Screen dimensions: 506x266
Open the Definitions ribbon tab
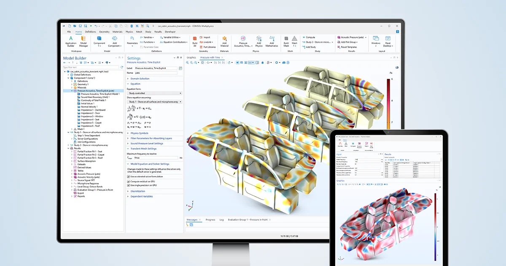90,32
